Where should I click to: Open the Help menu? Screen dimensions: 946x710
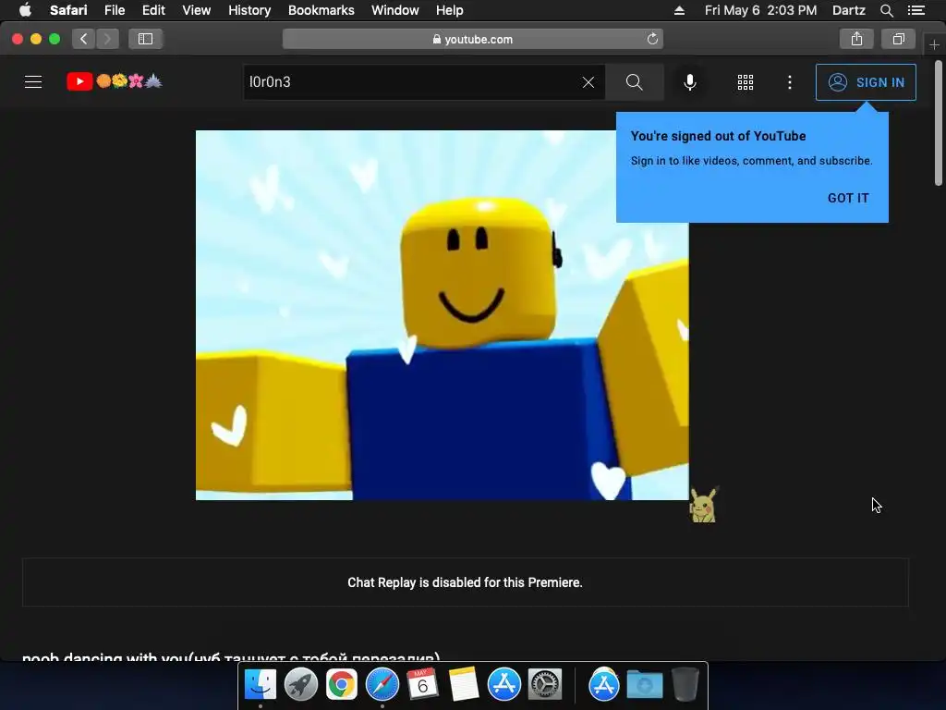pyautogui.click(x=450, y=10)
